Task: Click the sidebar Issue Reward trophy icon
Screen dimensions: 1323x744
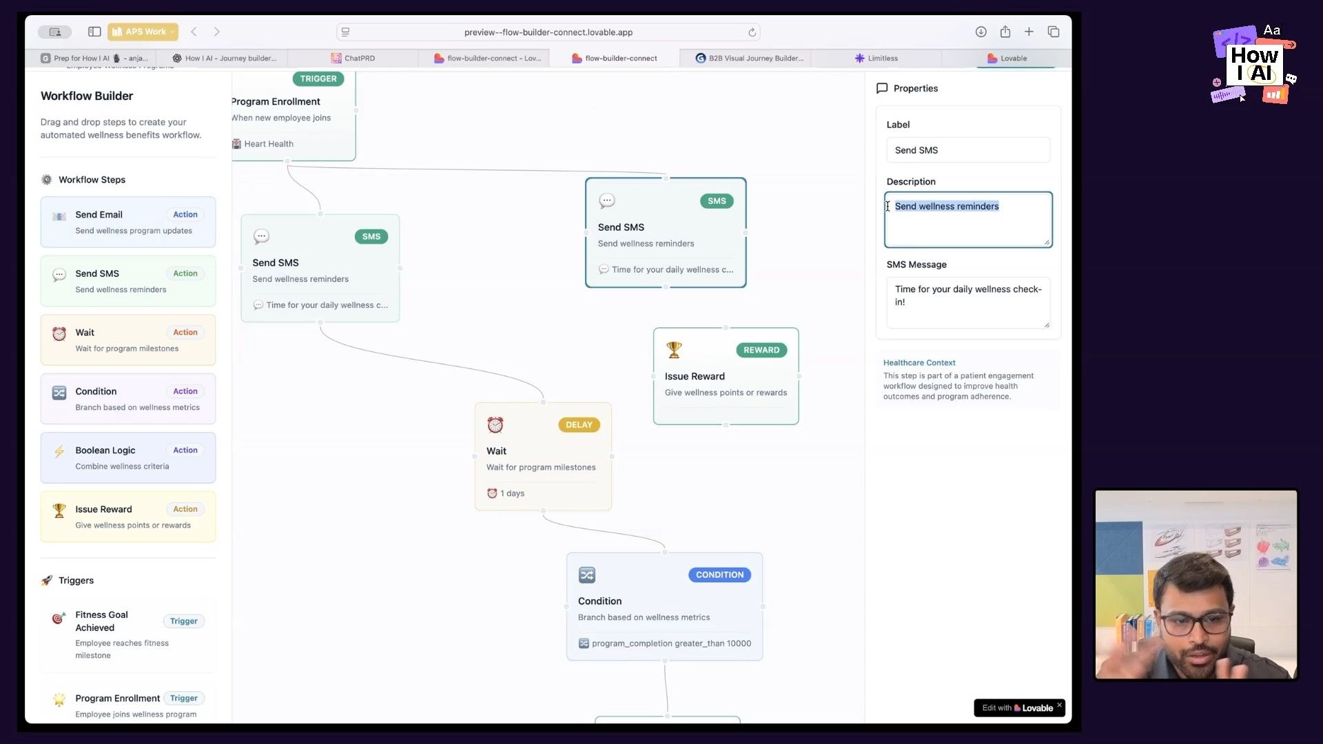Action: 59,510
